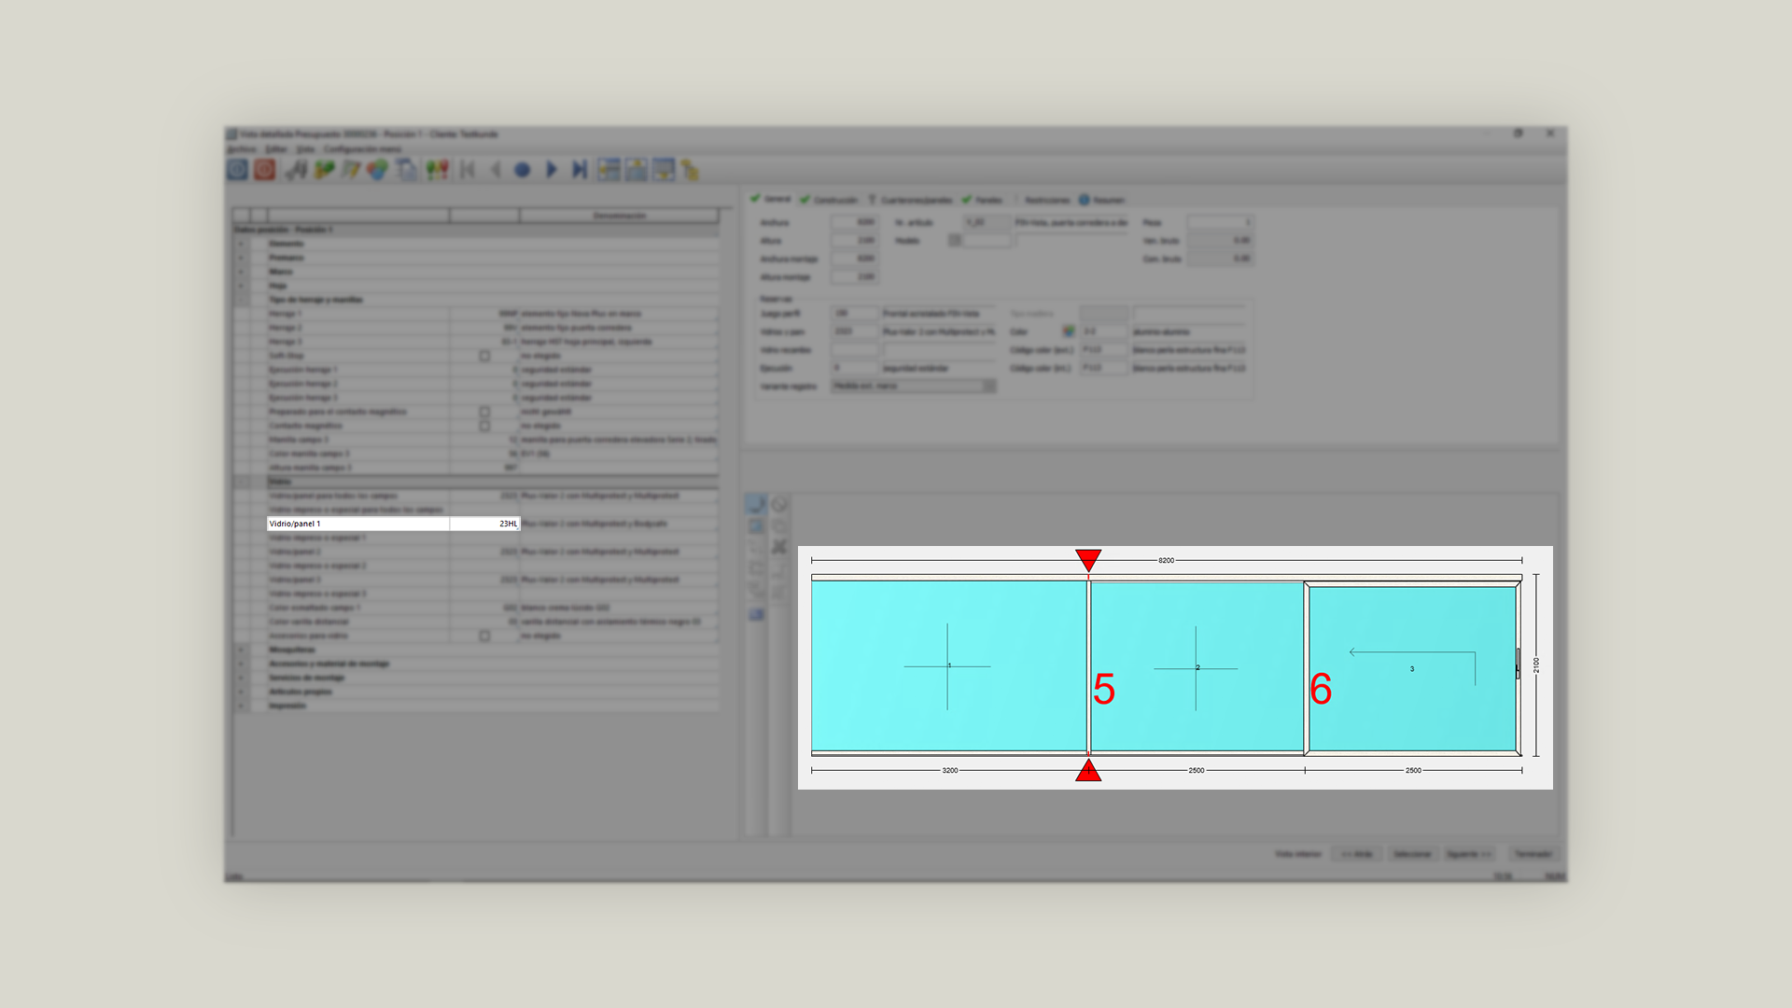Viewport: 1792px width, 1008px height.
Task: Expand the Premarco group
Action: point(241,258)
